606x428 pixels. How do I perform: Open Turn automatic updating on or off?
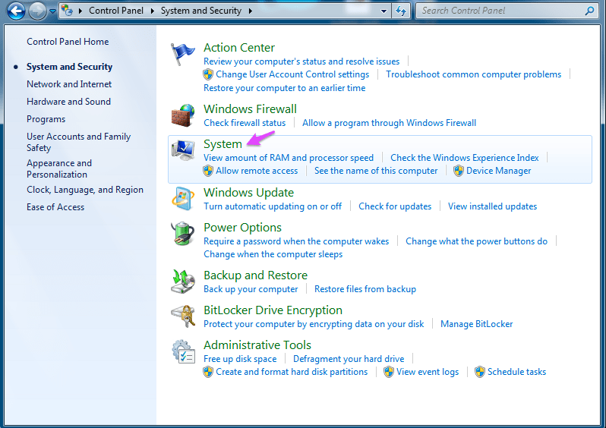point(273,206)
